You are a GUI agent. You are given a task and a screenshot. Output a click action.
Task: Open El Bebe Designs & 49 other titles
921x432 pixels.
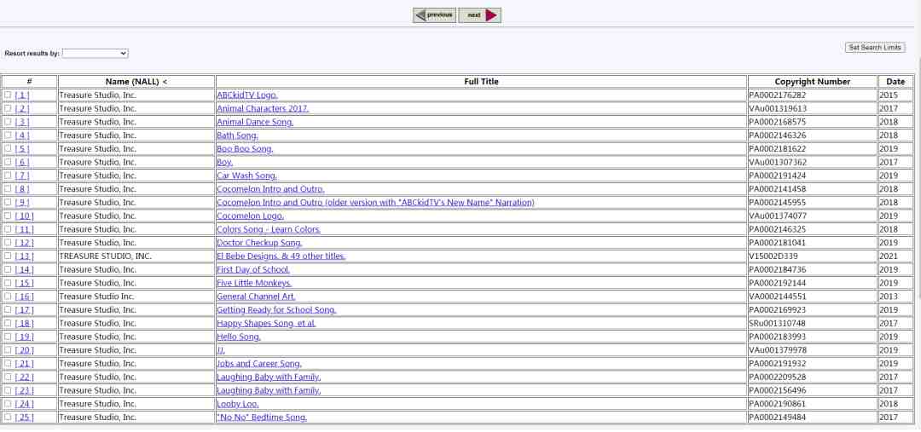281,256
